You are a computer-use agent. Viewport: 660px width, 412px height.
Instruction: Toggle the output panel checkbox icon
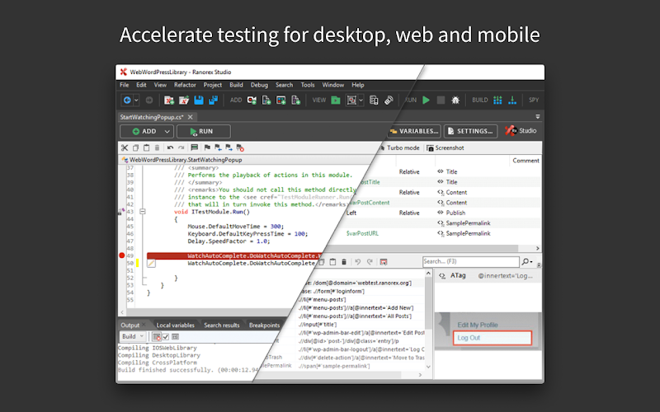[x=166, y=337]
